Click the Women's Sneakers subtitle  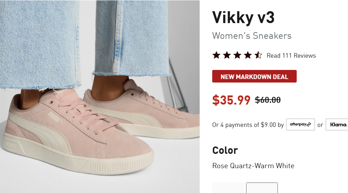(252, 36)
